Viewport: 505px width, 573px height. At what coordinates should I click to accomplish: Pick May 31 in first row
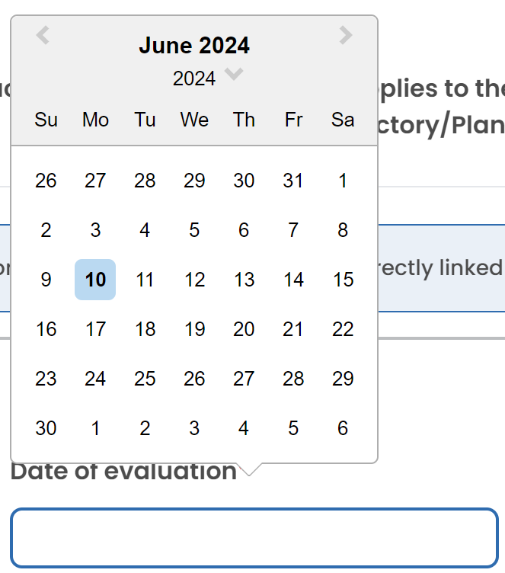coord(293,181)
